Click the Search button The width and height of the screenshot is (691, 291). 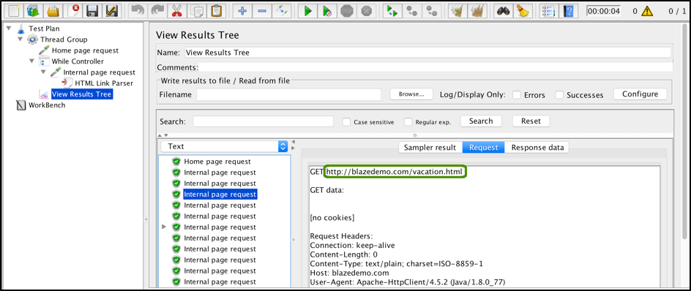(481, 121)
